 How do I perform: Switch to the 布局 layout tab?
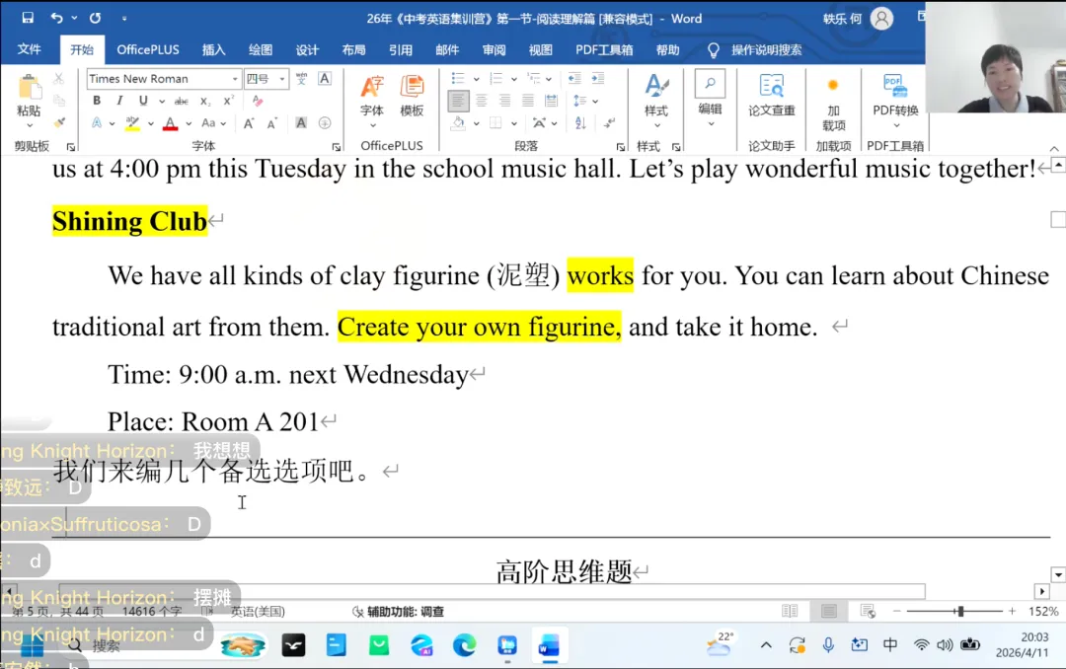(x=353, y=49)
